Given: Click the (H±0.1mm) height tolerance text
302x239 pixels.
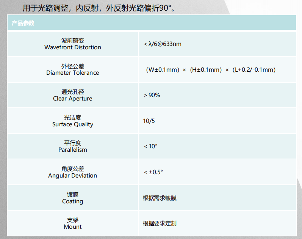Looking at the screenshot, I should point(205,70).
